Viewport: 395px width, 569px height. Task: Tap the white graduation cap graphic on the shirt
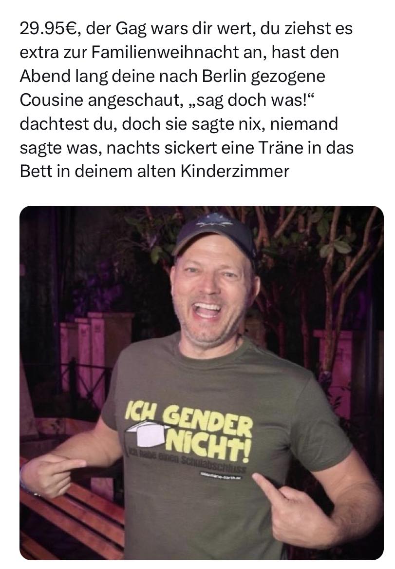[145, 433]
